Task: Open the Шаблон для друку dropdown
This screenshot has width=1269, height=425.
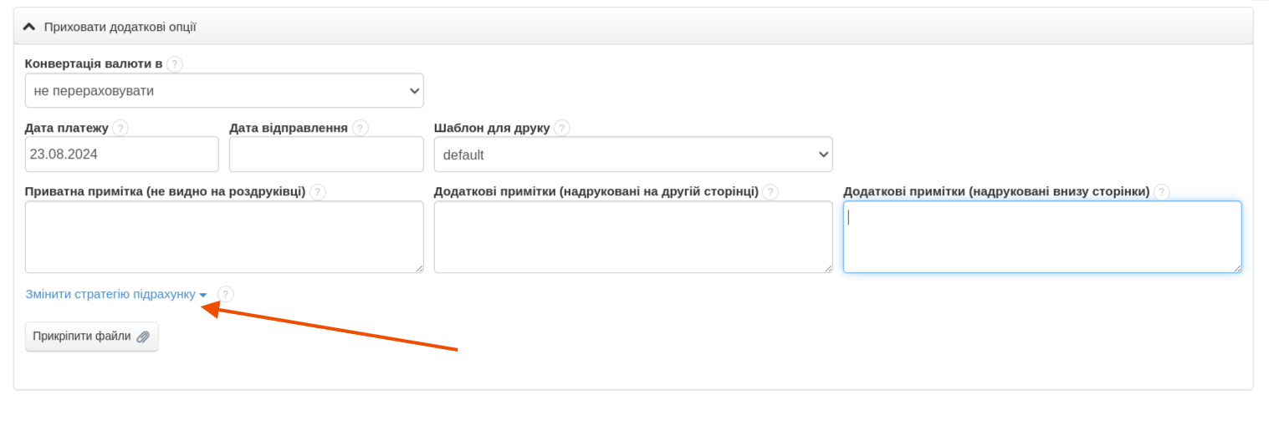Action: click(632, 154)
